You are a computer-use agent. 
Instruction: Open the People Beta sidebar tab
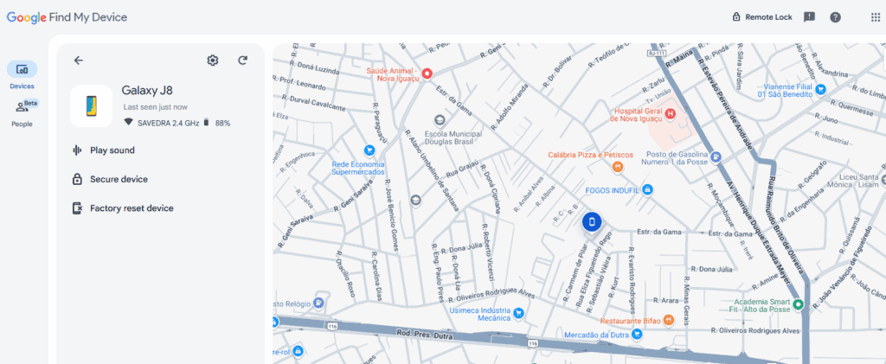[x=22, y=113]
